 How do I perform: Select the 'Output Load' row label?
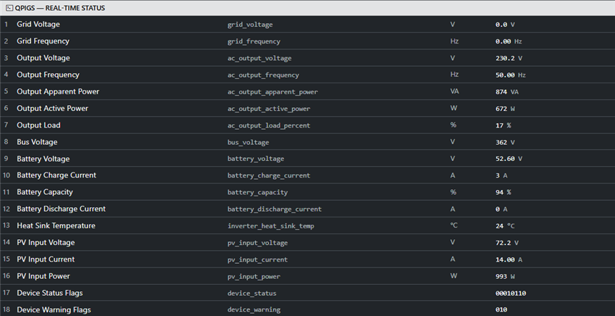38,125
